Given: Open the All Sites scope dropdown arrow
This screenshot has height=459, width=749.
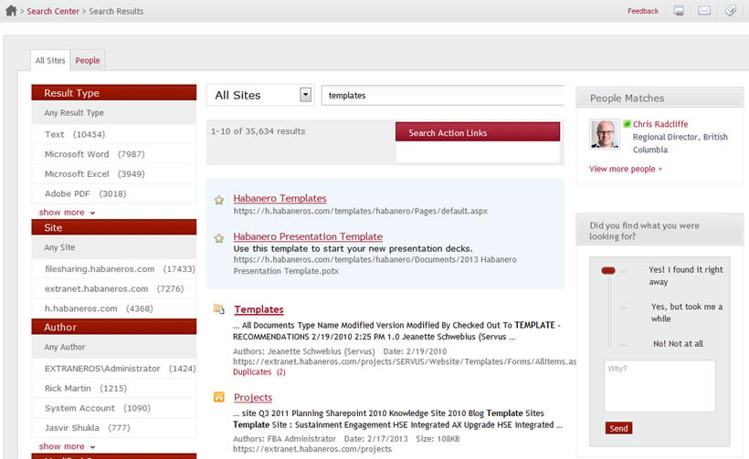Looking at the screenshot, I should click(x=306, y=95).
